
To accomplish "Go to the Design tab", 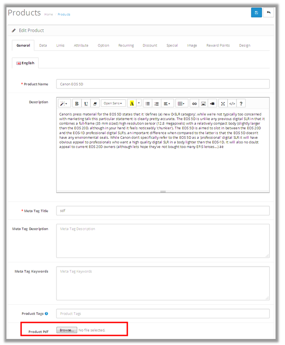I will (x=244, y=45).
